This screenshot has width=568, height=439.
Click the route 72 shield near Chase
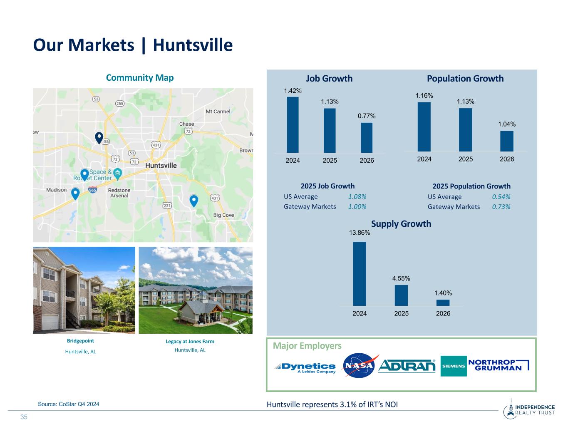pyautogui.click(x=188, y=131)
